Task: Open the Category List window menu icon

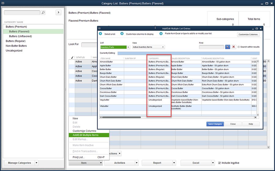Action: 3,3
